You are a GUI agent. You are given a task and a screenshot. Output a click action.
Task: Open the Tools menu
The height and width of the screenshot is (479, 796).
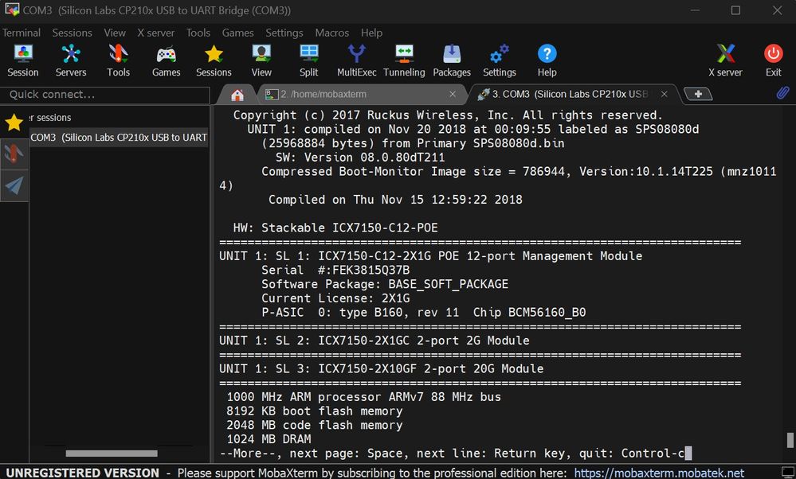(198, 33)
